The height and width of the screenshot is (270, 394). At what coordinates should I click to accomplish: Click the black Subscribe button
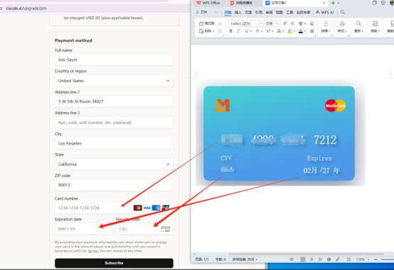[x=114, y=263]
